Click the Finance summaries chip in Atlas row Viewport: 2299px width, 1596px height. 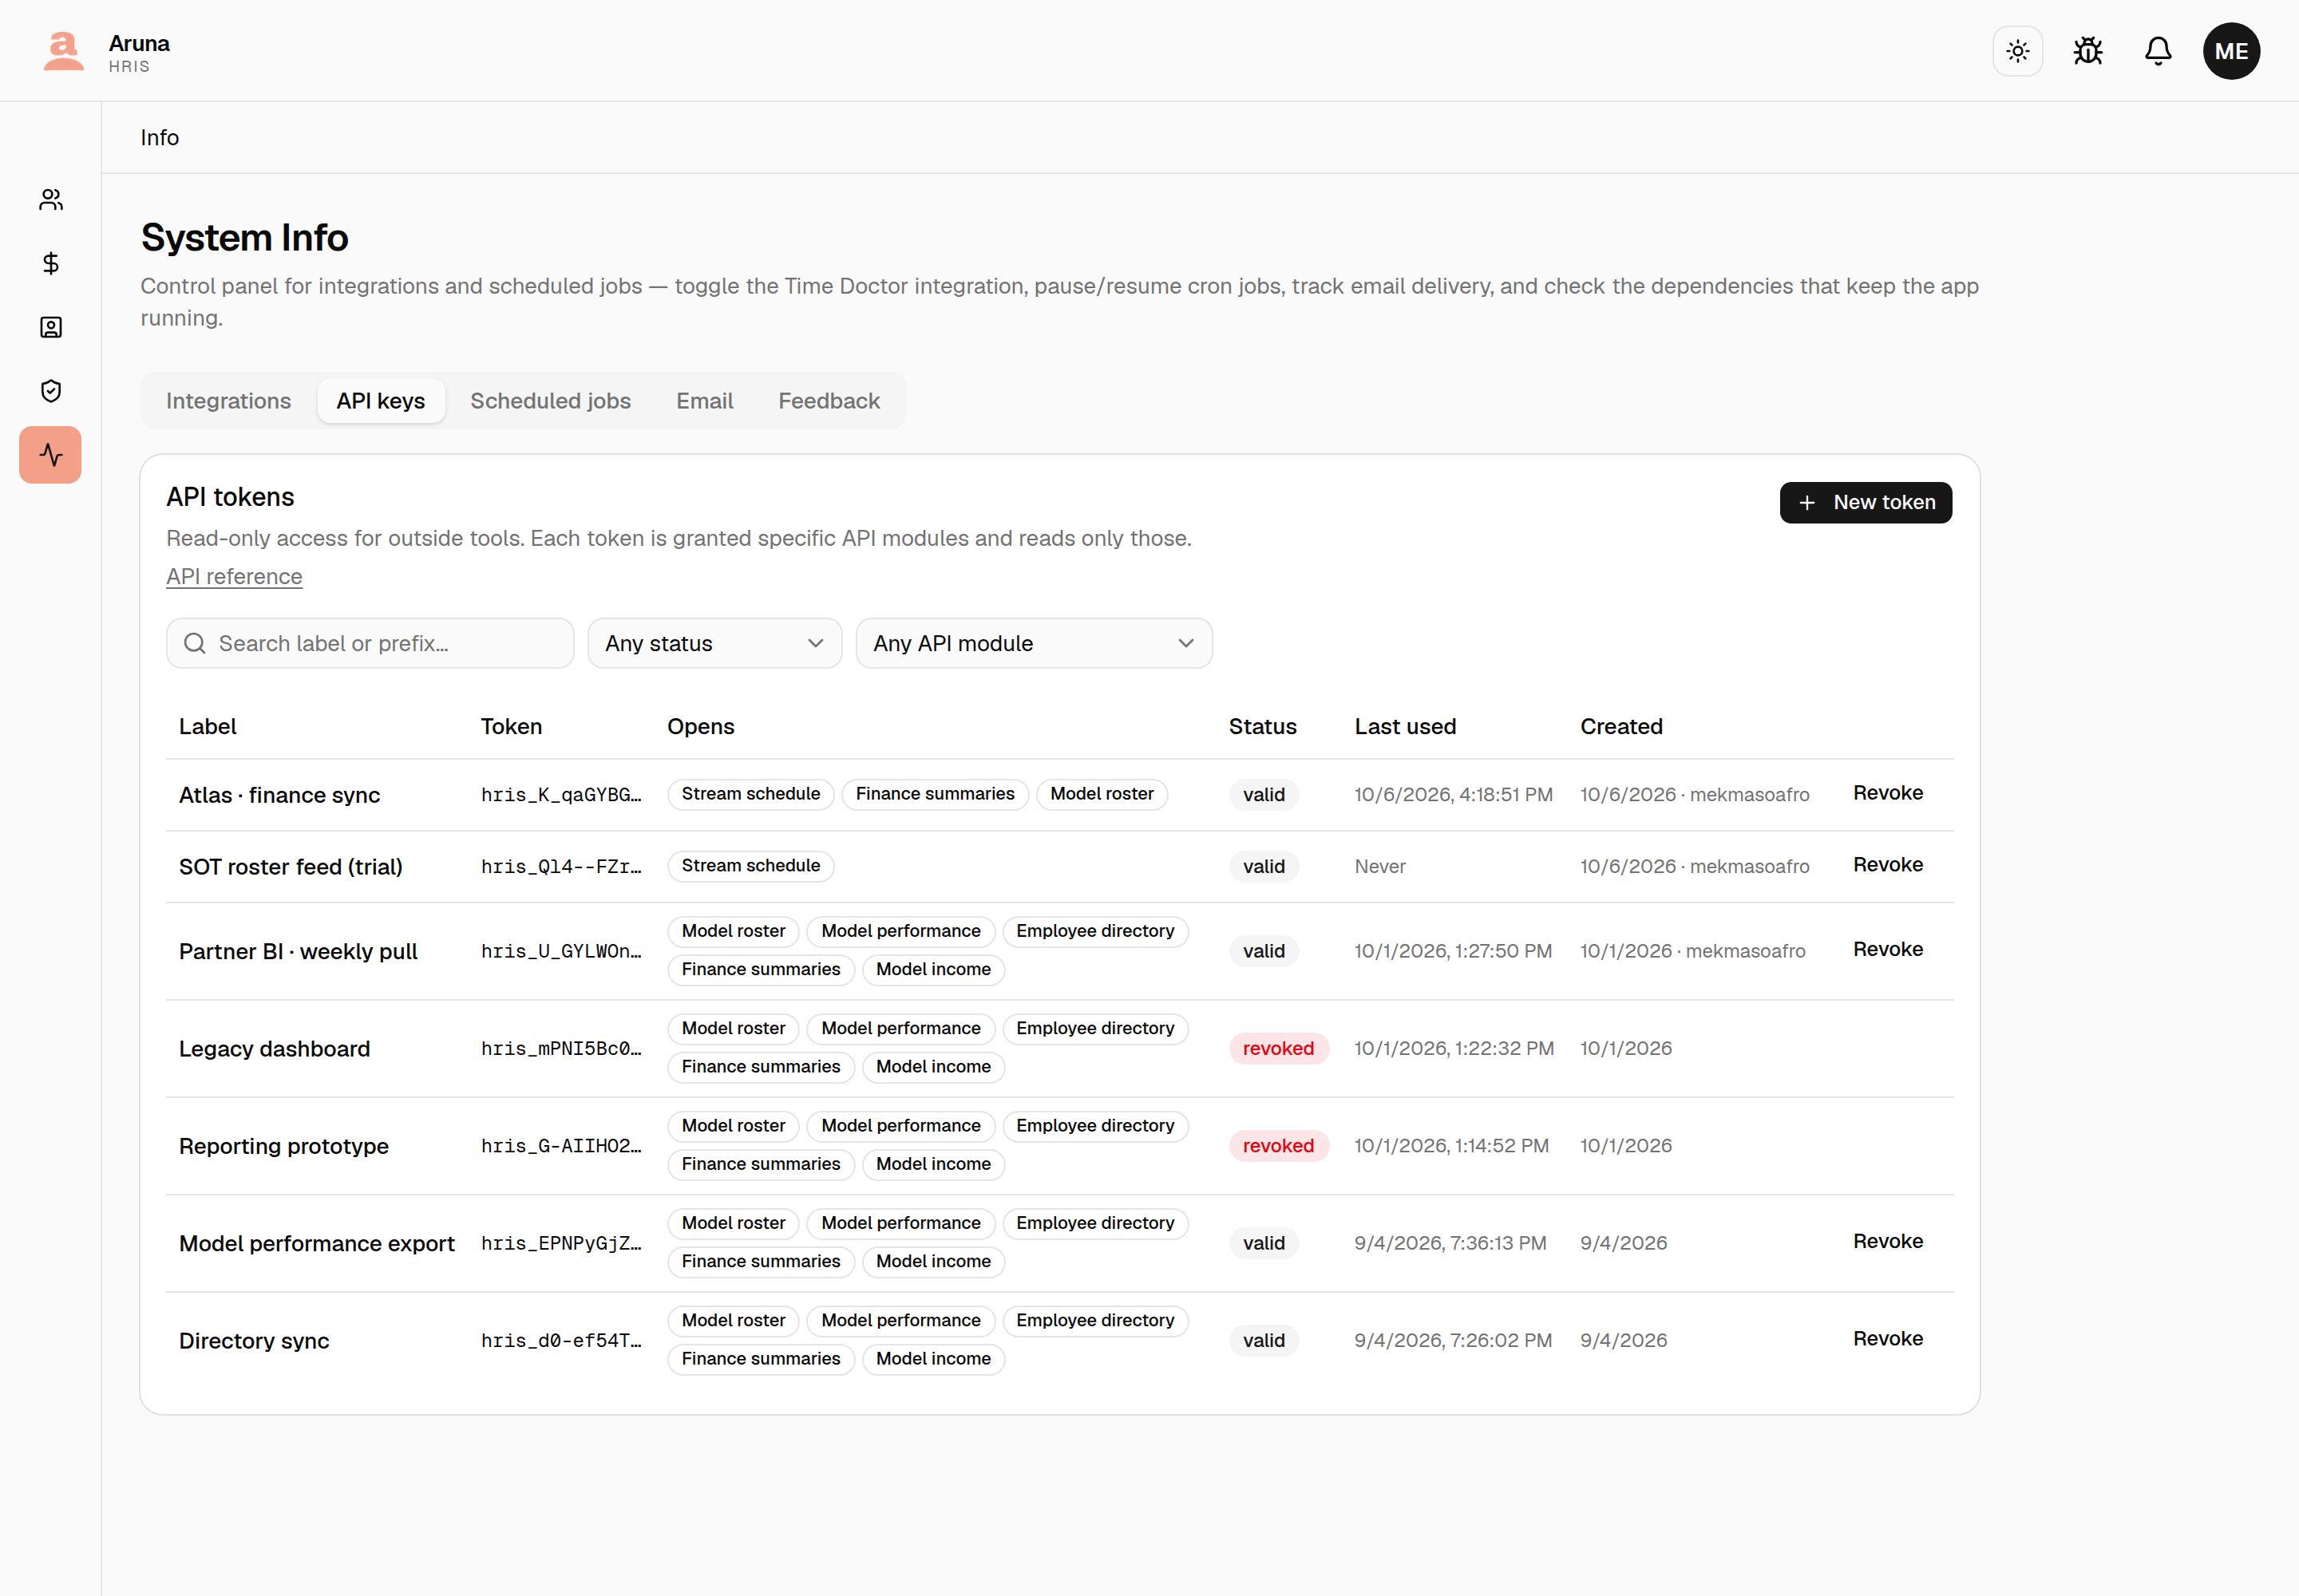click(x=935, y=794)
